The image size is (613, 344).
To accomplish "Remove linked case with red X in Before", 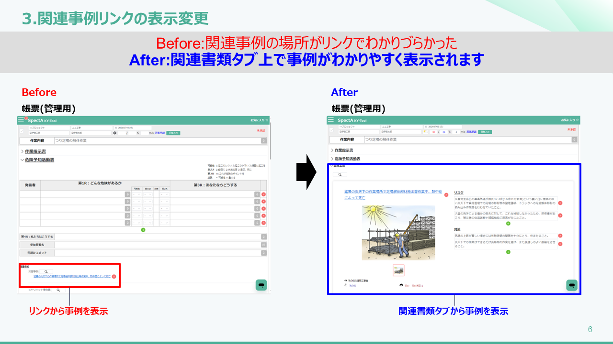I will (x=114, y=276).
